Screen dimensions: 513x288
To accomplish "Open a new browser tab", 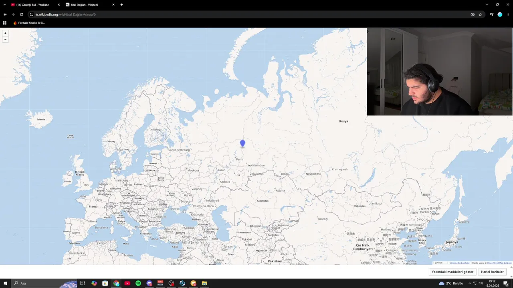I will (121, 5).
